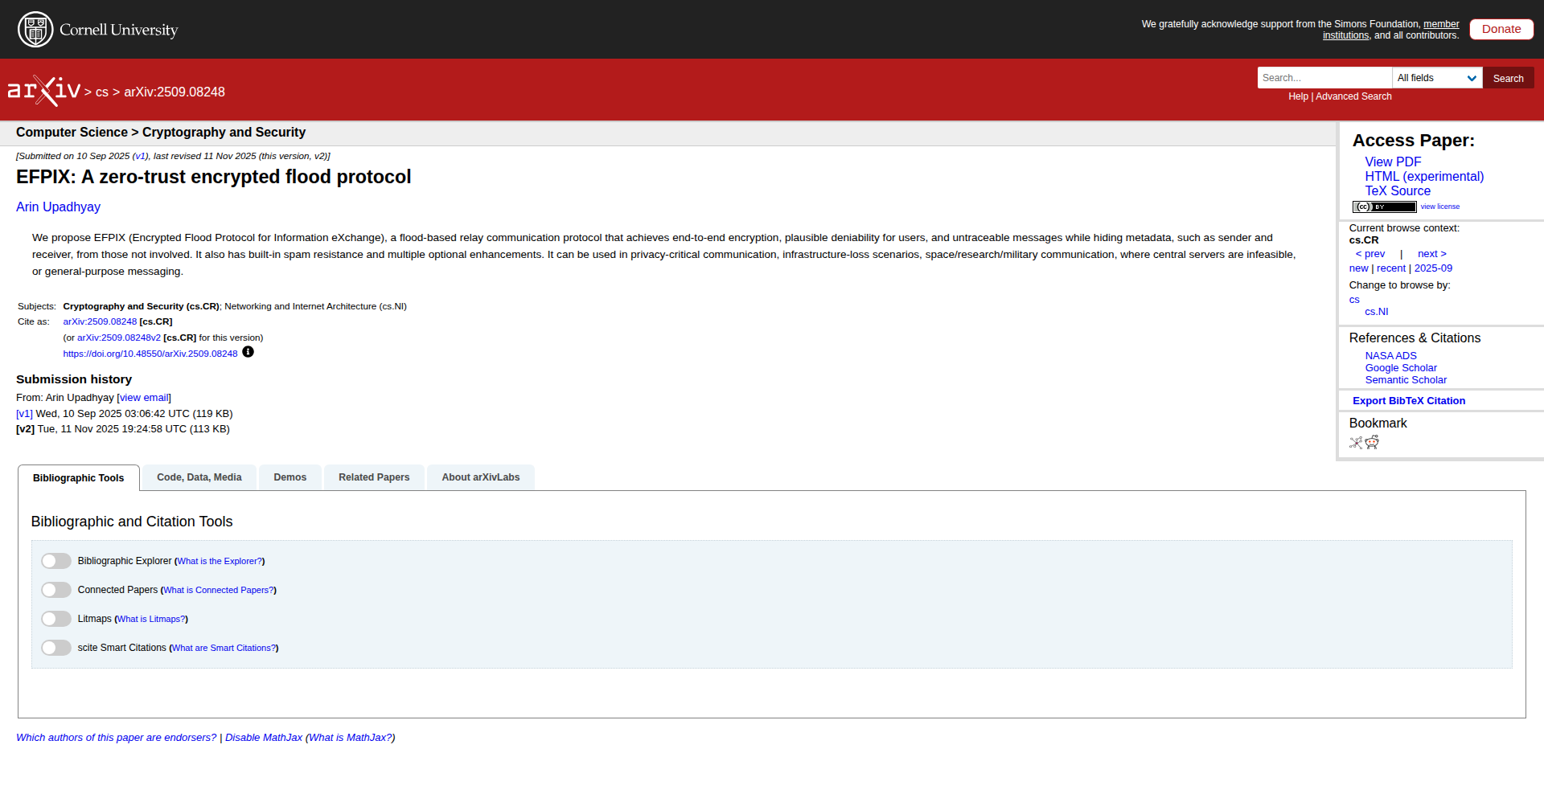Go to next paper with 'next >'
1544x798 pixels.
(1431, 254)
